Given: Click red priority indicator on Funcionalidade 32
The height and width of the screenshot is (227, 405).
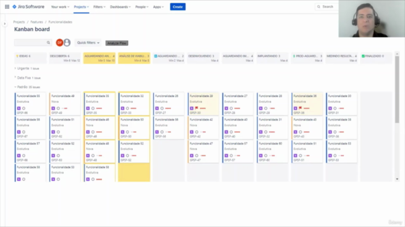Looking at the screenshot, I should point(134,108).
